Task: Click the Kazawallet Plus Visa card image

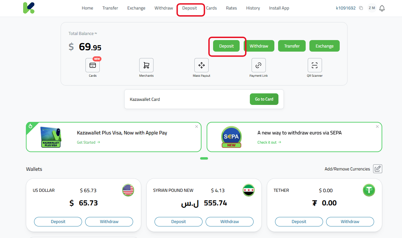Action: pos(51,137)
